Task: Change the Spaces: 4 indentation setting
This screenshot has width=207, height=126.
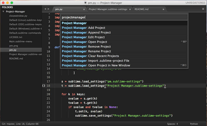Action: pos(172,124)
